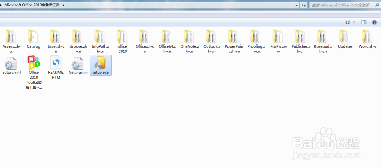381x168 pixels.
Task: Open the Rosebud.zh-cn folder icon
Action: click(323, 36)
